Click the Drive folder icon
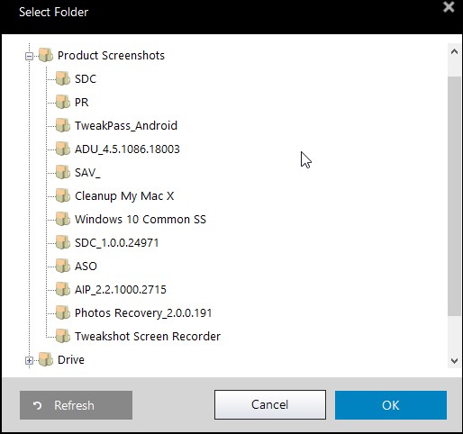 [x=46, y=359]
